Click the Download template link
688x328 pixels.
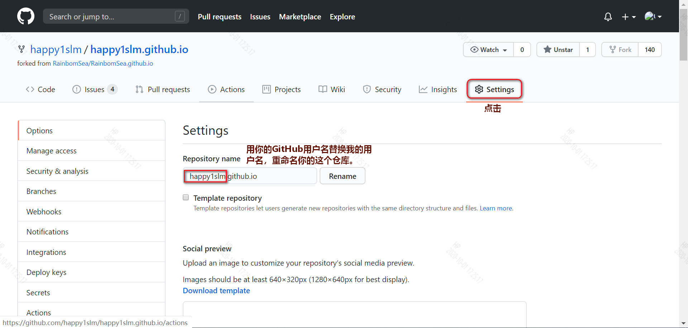216,291
